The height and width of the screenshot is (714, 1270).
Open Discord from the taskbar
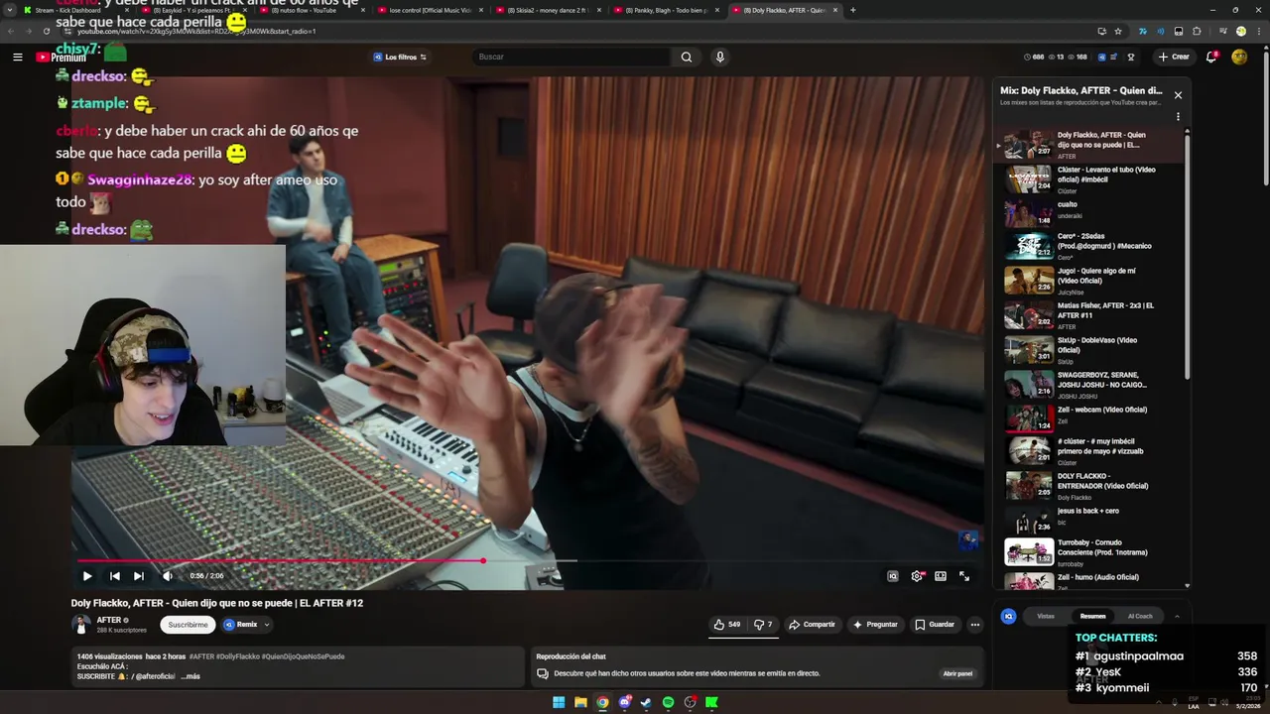click(x=624, y=702)
